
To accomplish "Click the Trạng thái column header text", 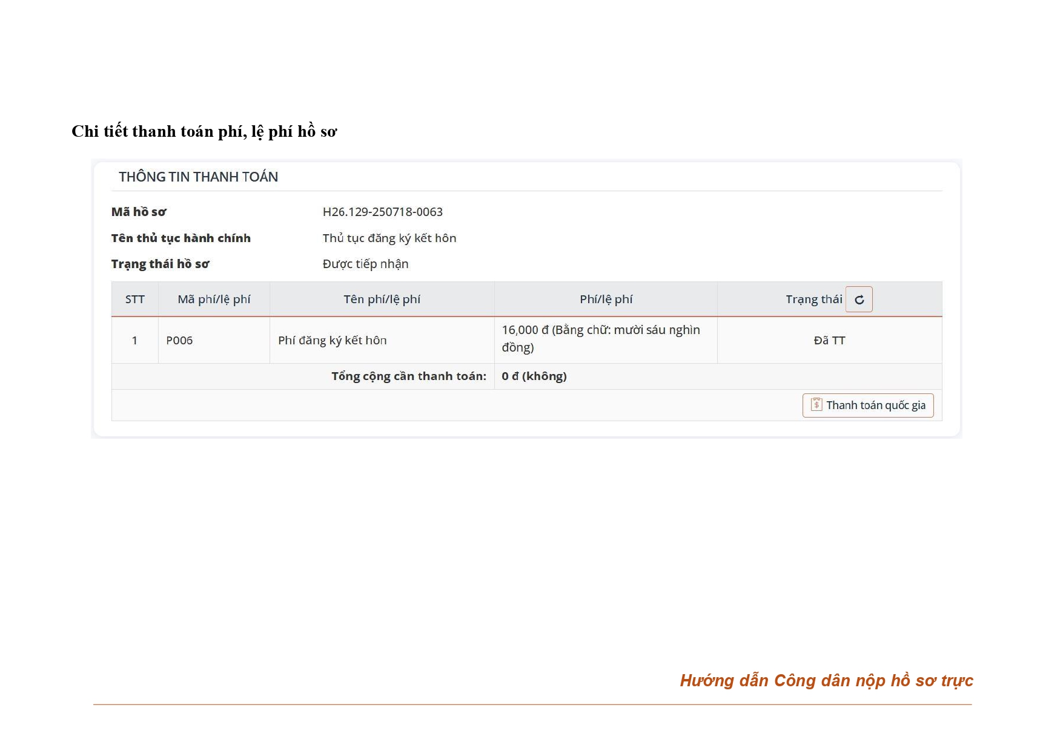I will point(813,300).
